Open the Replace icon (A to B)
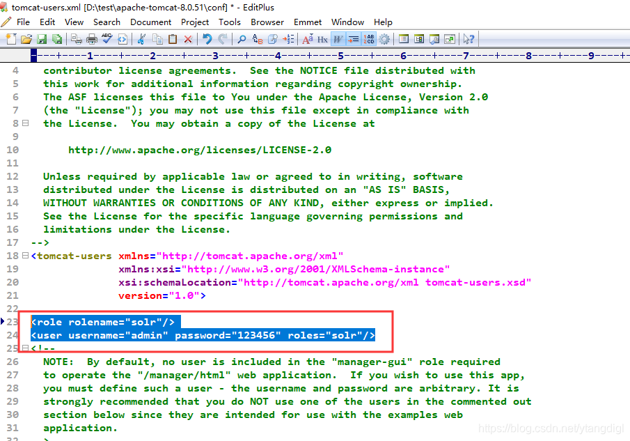630x441 pixels. click(257, 39)
